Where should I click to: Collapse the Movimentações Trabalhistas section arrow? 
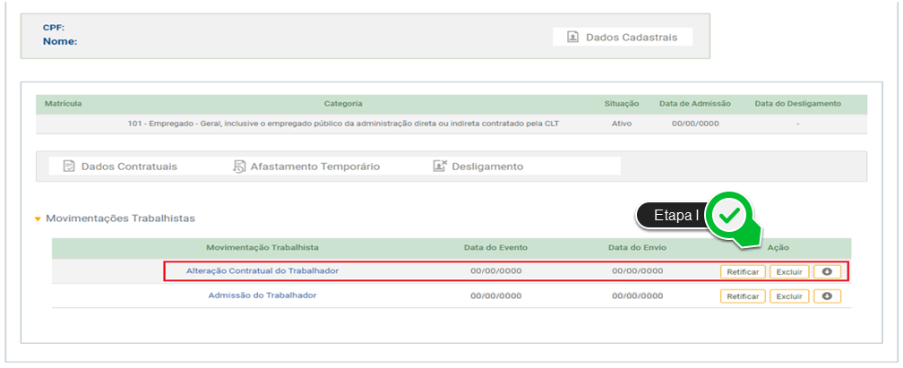click(38, 219)
